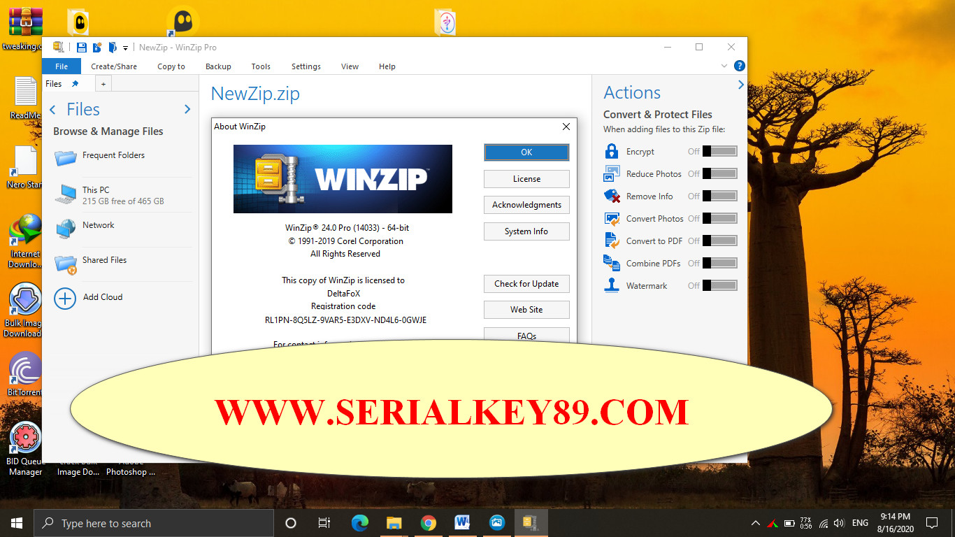The width and height of the screenshot is (955, 537).
Task: Open the Settings ribbon tab
Action: 306,66
